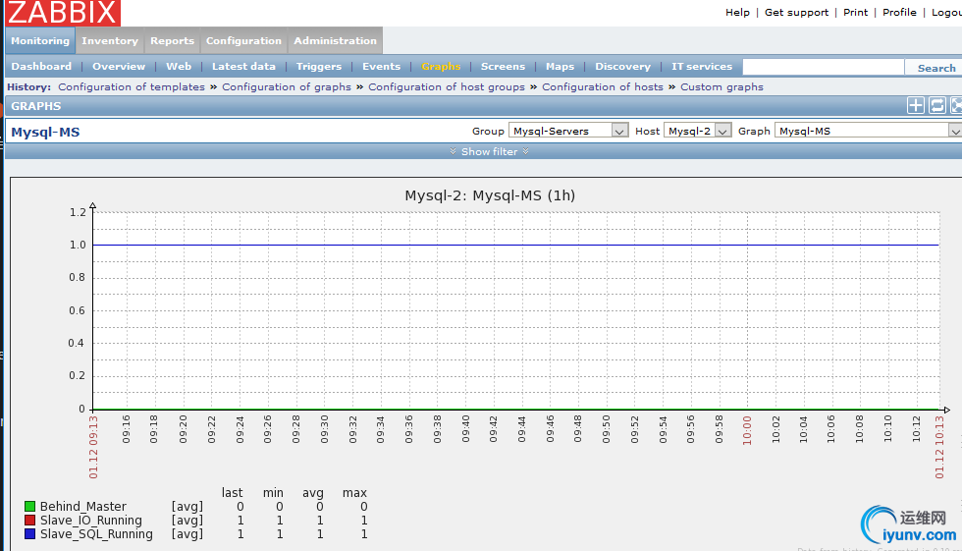Click the last column header in legend

click(x=232, y=493)
